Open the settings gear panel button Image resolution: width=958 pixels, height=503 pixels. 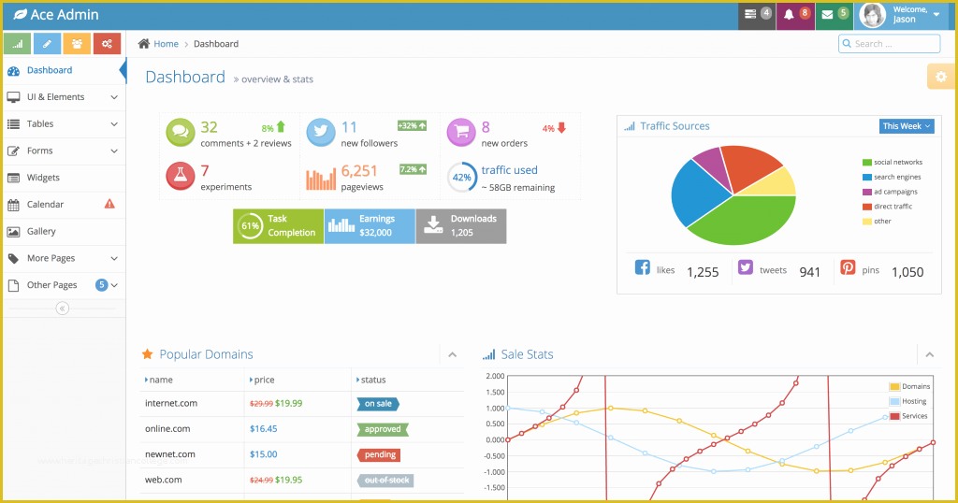(x=941, y=77)
